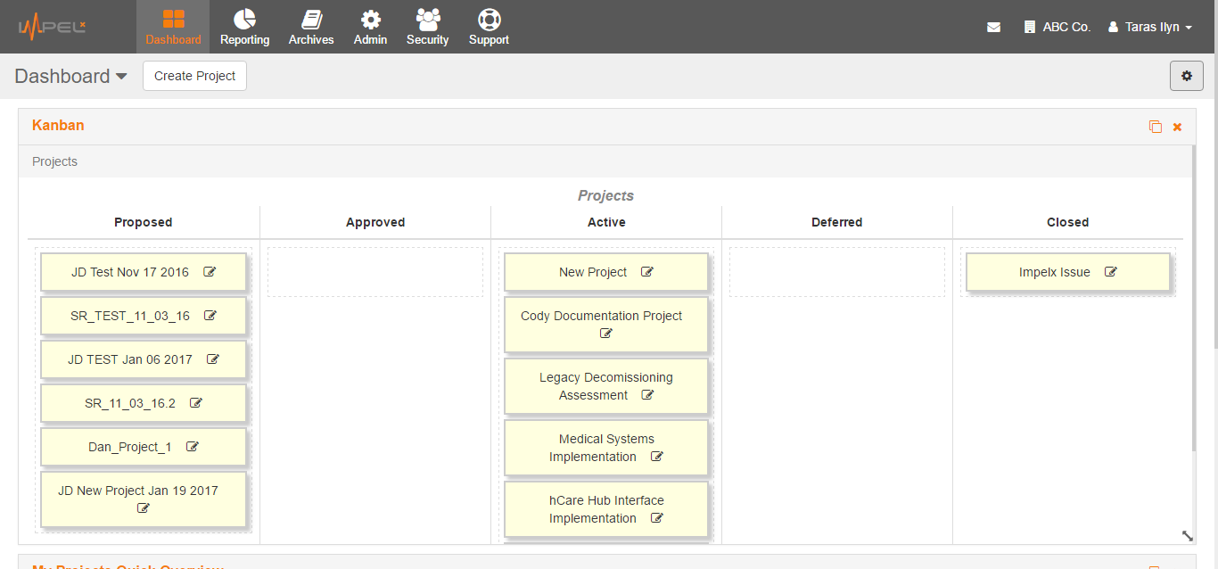The image size is (1218, 569).
Task: Select the ABC Co. company selector
Action: (1058, 28)
